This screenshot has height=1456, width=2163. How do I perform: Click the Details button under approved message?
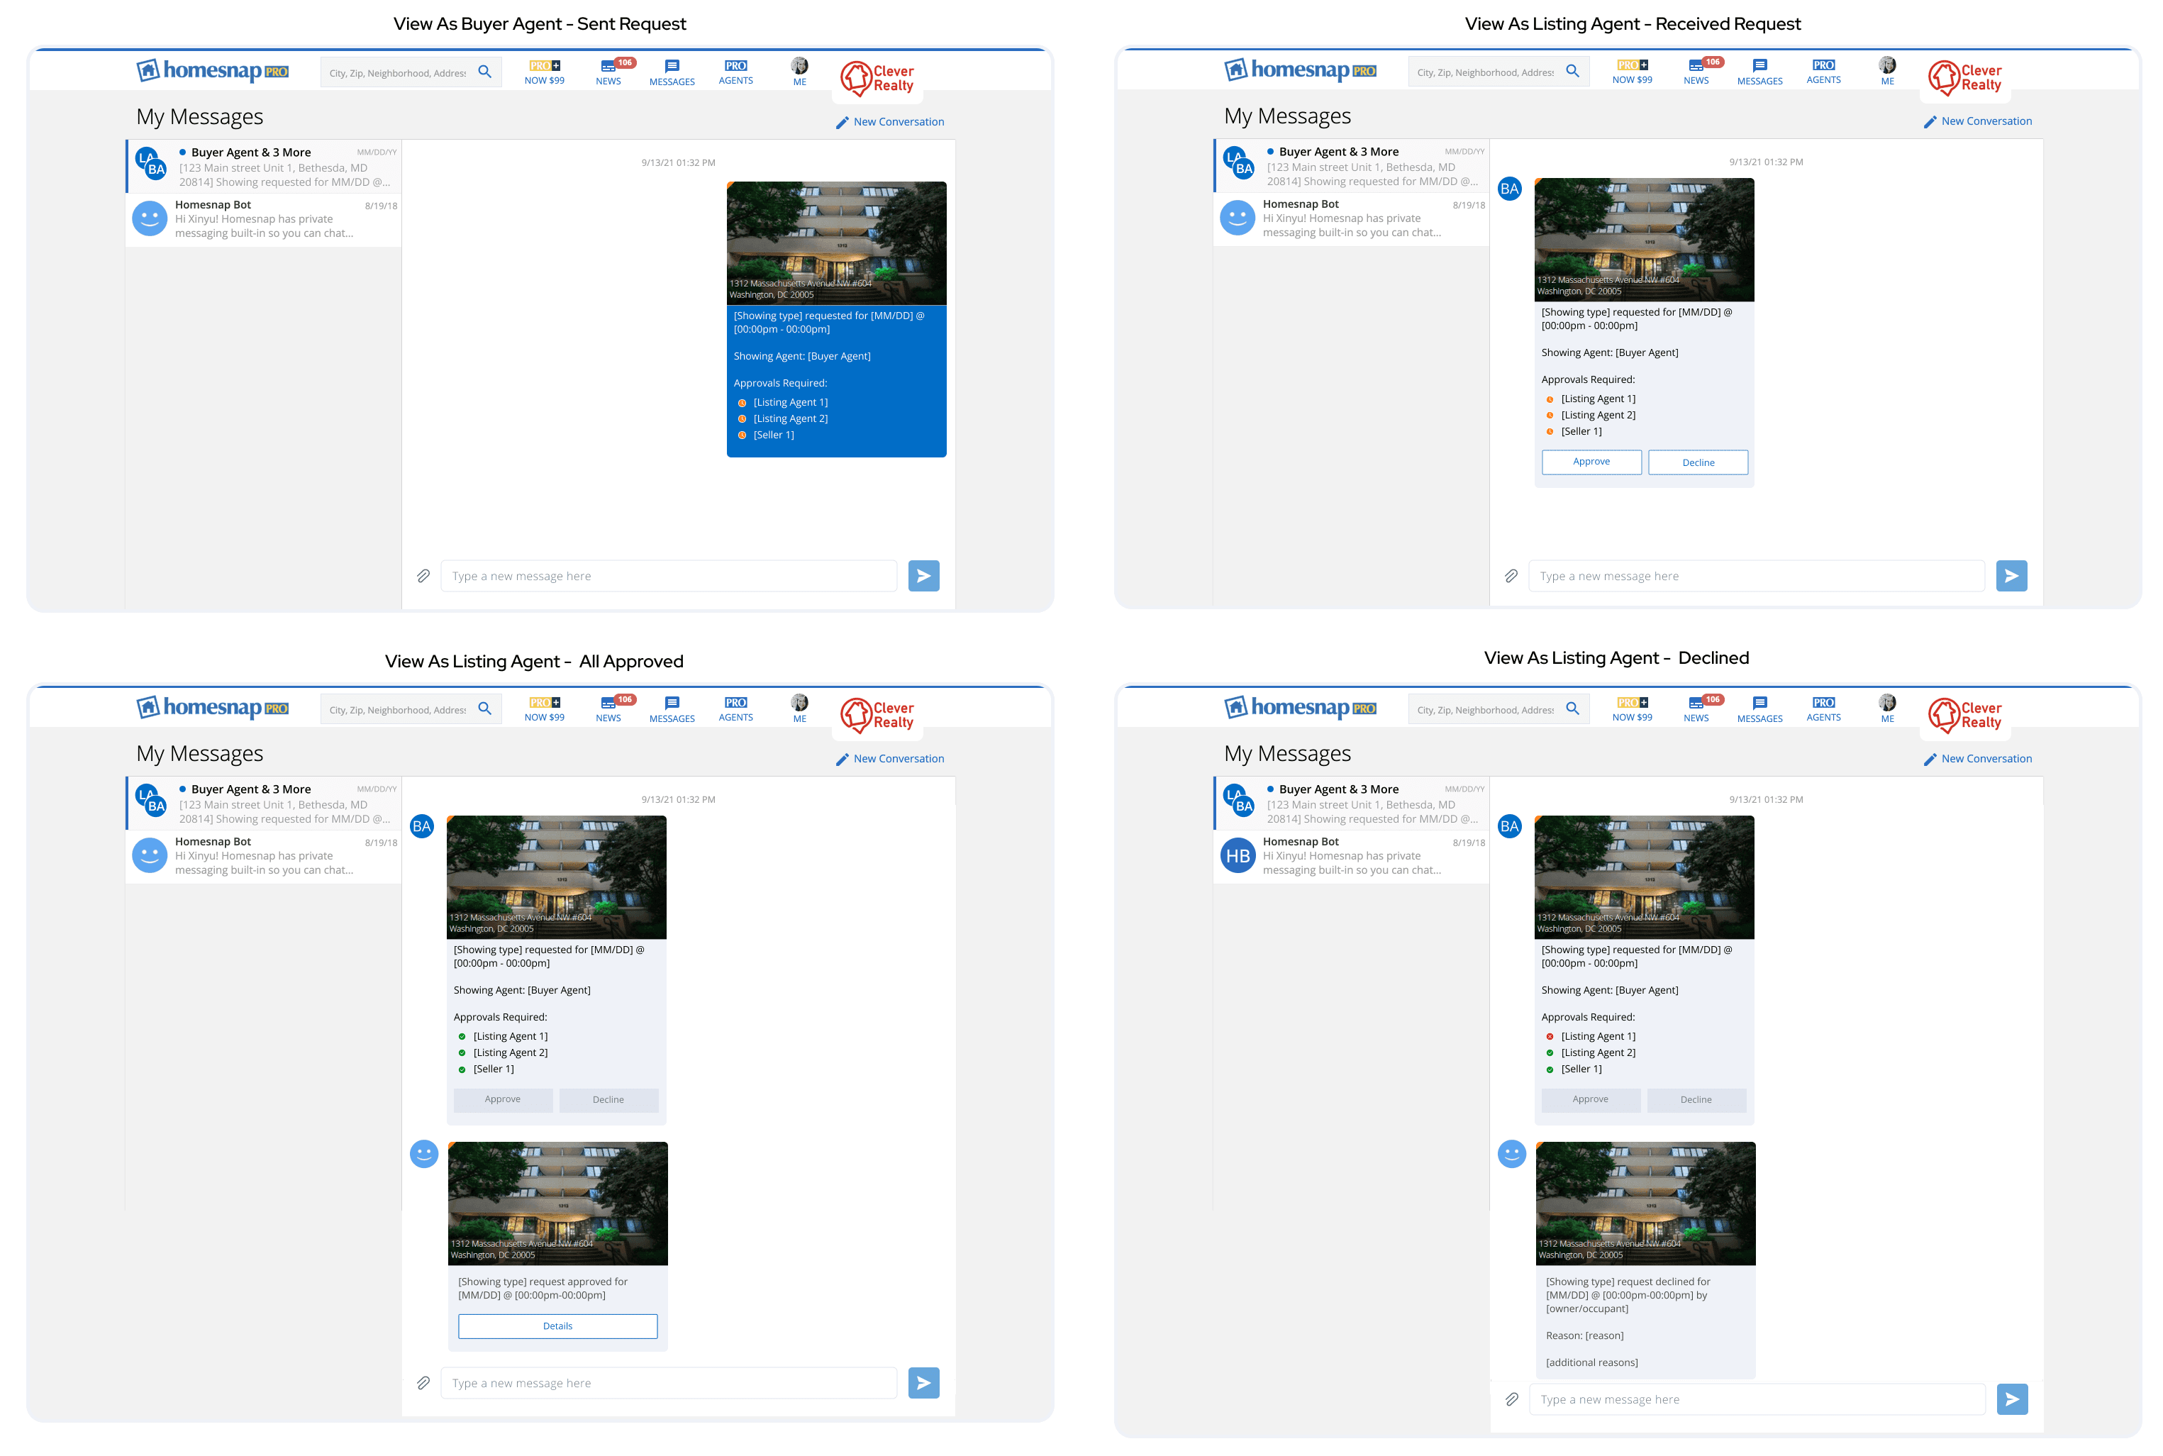[x=557, y=1326]
